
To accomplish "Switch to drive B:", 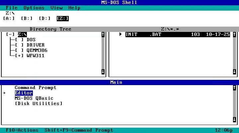I will [x=27, y=19].
